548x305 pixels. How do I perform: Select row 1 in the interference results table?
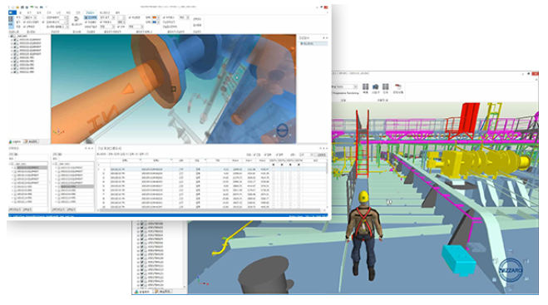(211, 170)
